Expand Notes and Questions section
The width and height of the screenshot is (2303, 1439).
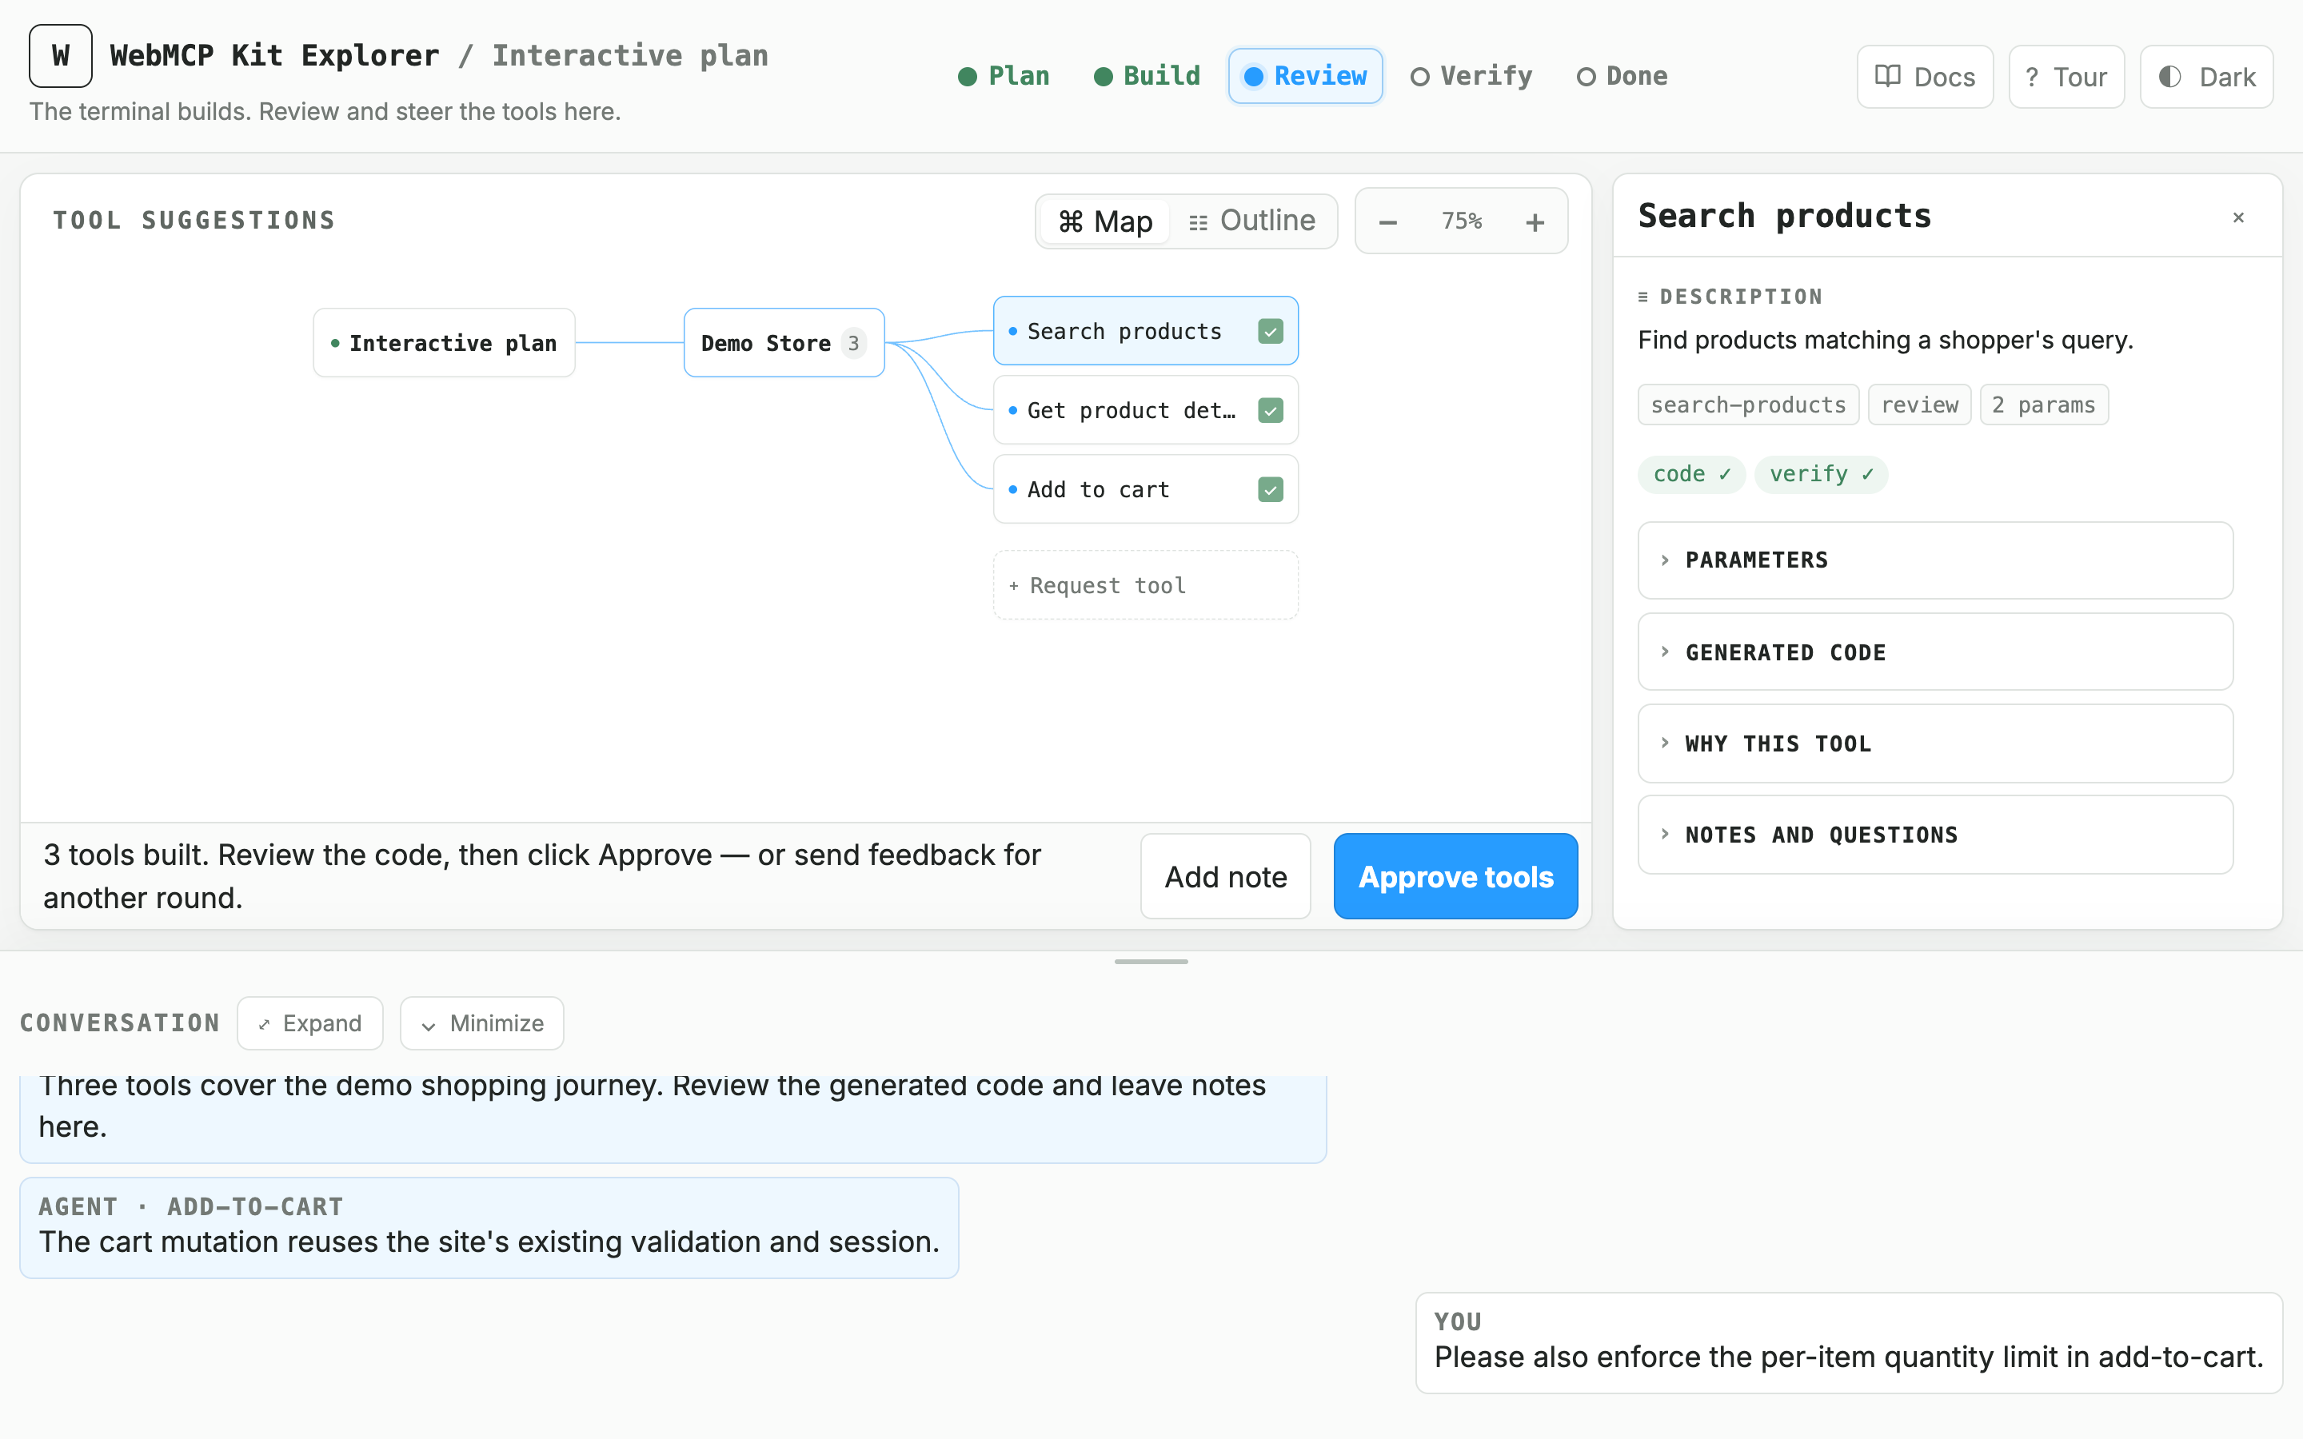click(x=1934, y=835)
